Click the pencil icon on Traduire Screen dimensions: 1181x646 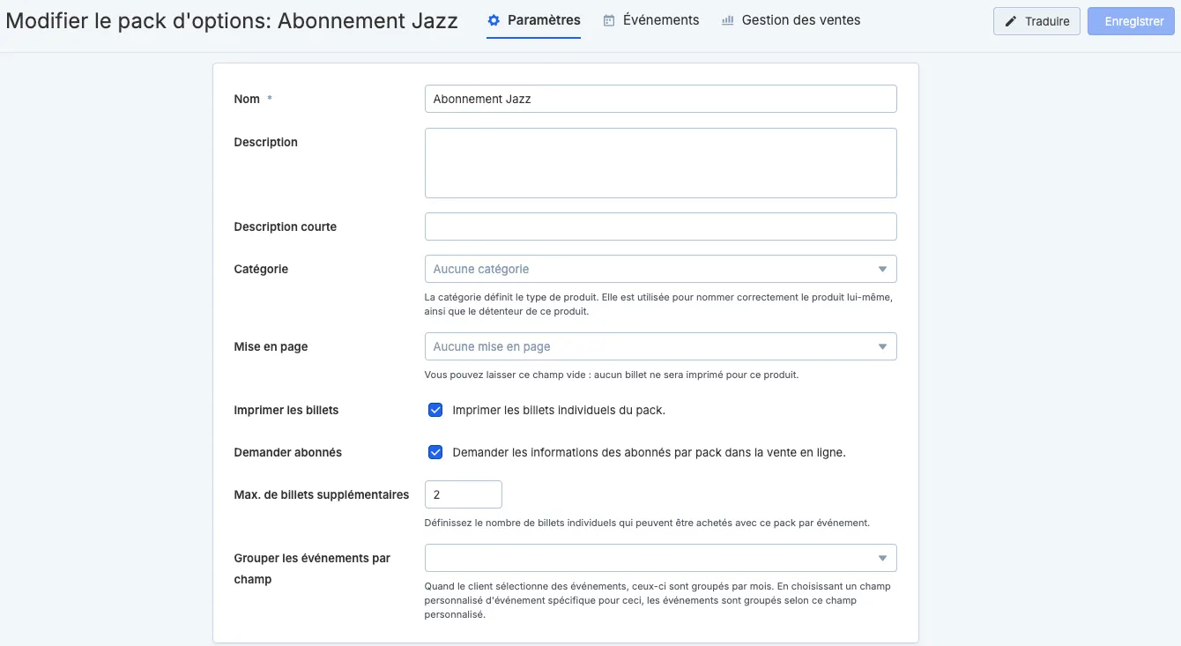[x=1011, y=21]
